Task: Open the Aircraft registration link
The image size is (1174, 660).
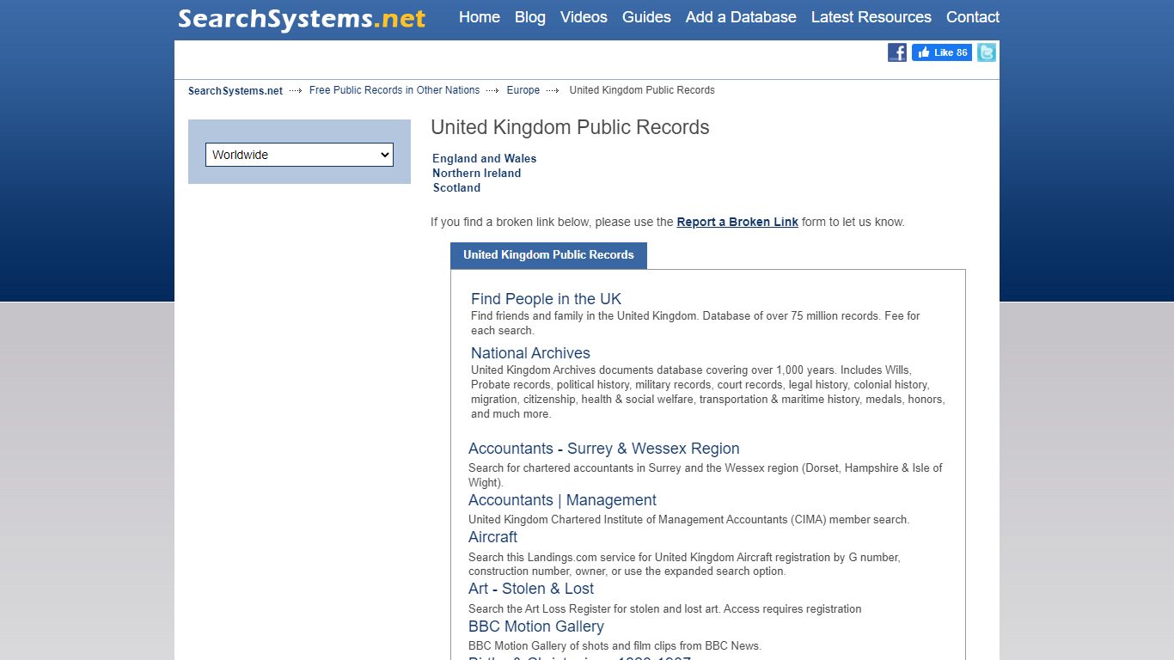Action: [x=492, y=537]
